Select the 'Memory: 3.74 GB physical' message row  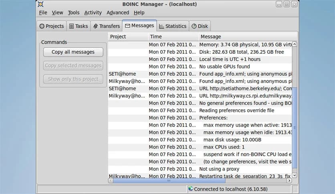200,44
